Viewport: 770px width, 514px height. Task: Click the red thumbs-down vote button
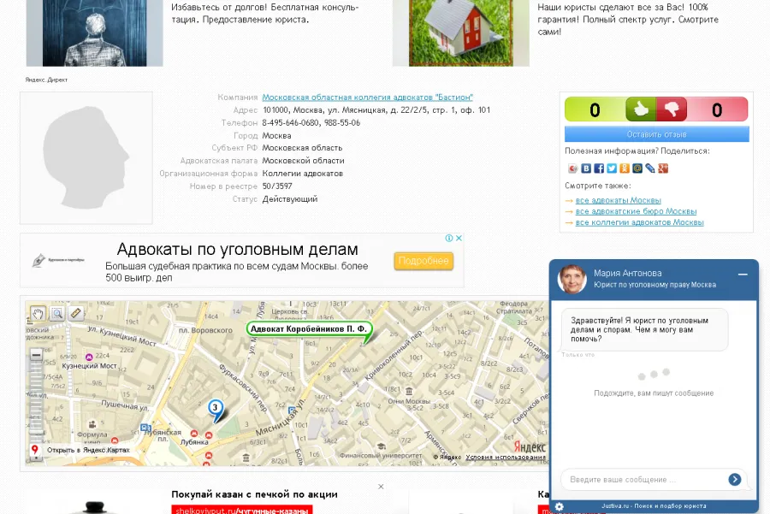pos(672,109)
